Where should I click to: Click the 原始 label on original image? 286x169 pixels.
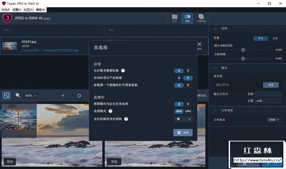click(x=10, y=161)
